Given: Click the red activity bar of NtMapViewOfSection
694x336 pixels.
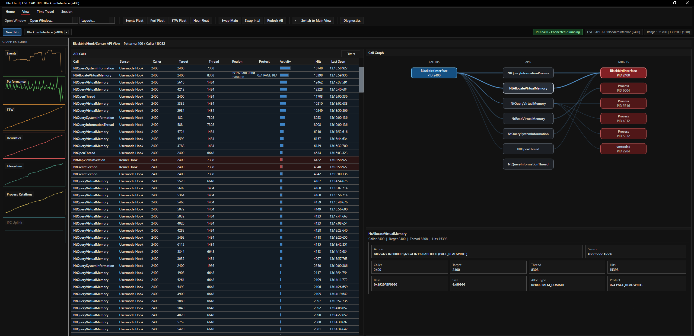Looking at the screenshot, I should [x=281, y=160].
